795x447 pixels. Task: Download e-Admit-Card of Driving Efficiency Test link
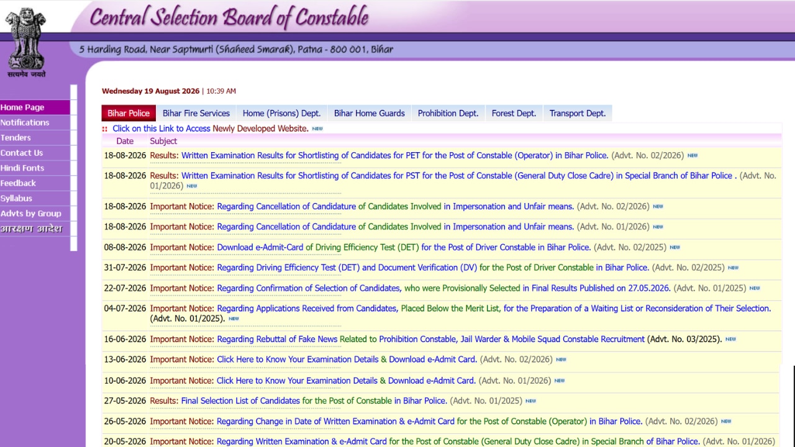(404, 247)
